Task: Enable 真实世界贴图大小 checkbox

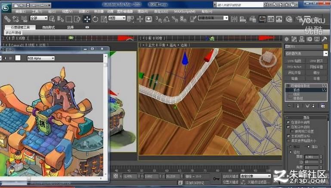Action: tap(288, 140)
